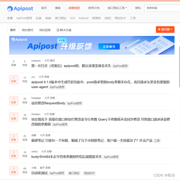Click 测试技术 tag on 自动化测试 question

pos(89,173)
